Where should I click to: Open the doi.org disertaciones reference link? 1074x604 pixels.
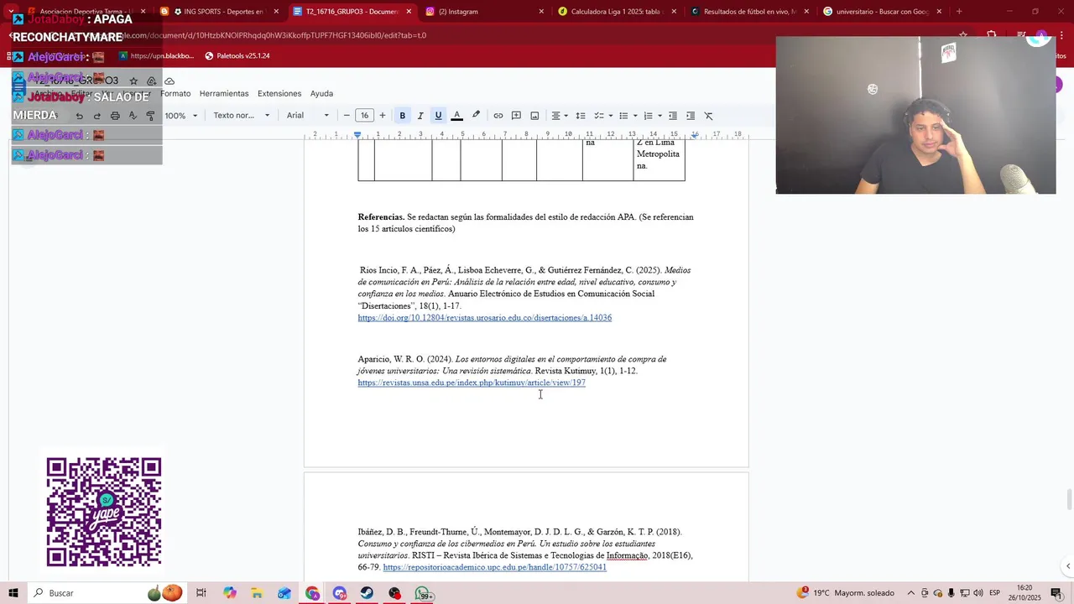coord(484,318)
